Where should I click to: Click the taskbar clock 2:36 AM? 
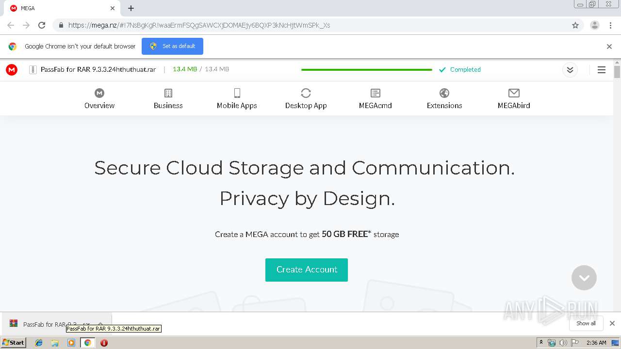[596, 343]
